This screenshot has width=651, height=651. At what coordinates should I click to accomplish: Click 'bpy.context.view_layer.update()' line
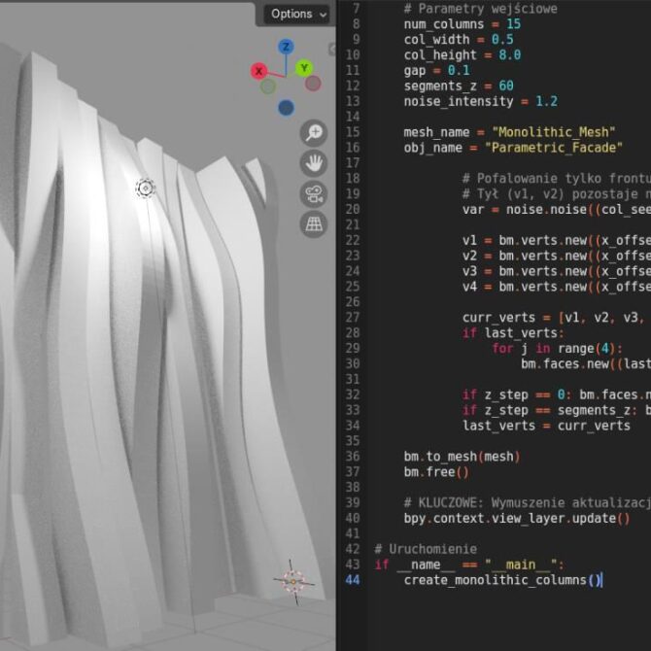pyautogui.click(x=517, y=518)
